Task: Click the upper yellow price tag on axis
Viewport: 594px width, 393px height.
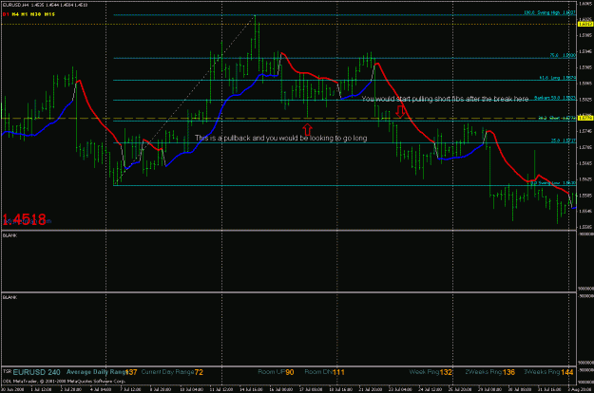Action: click(x=585, y=24)
